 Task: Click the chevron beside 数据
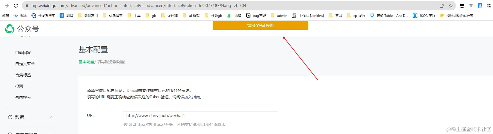[50, 117]
